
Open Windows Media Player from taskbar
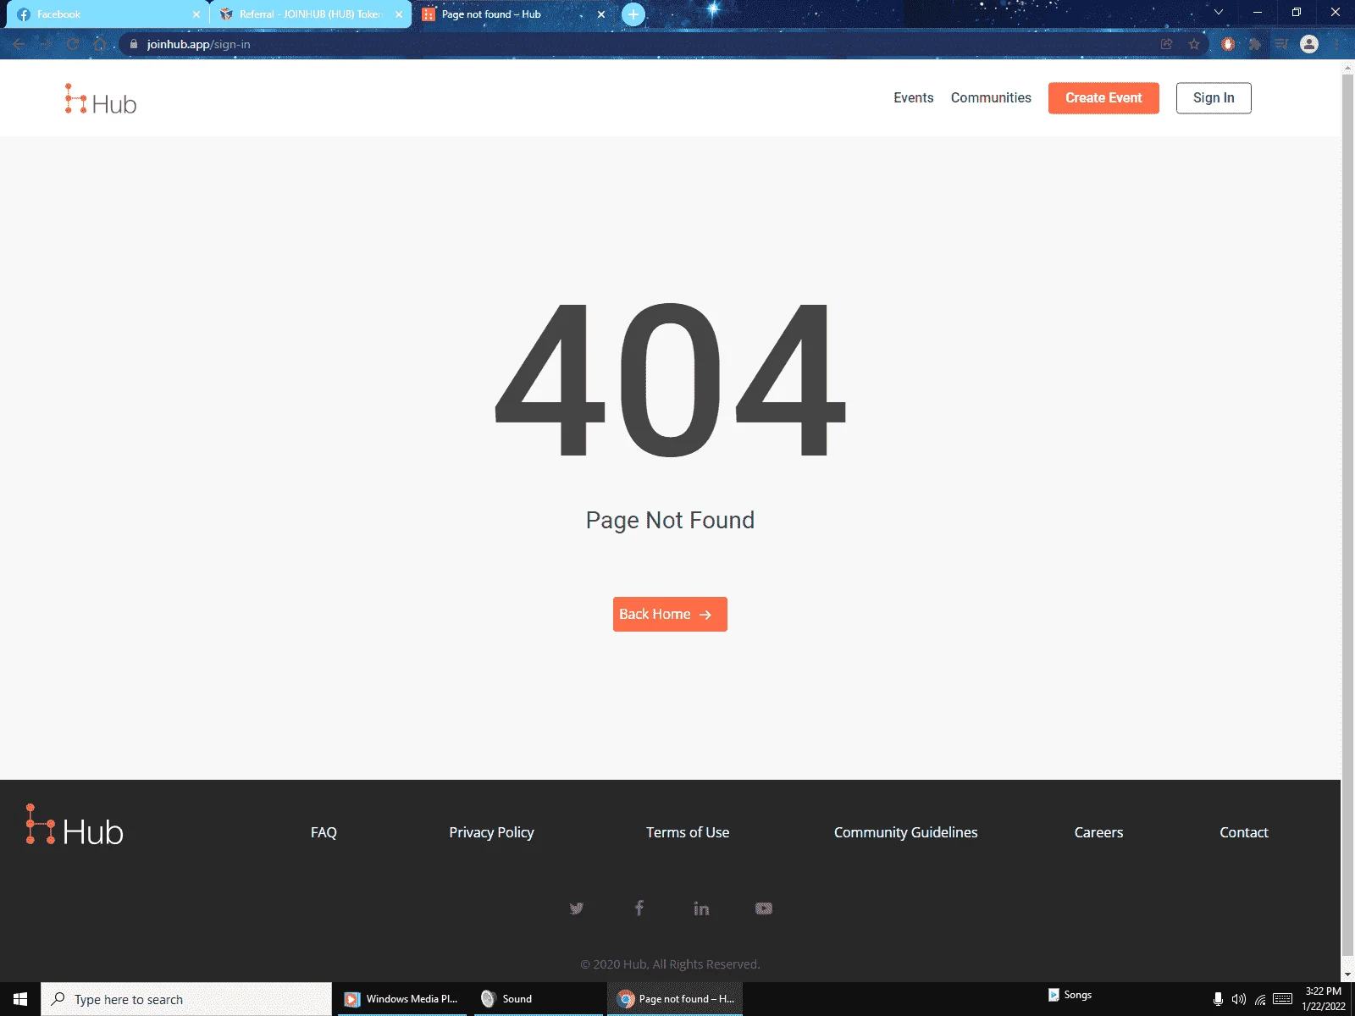pos(403,999)
